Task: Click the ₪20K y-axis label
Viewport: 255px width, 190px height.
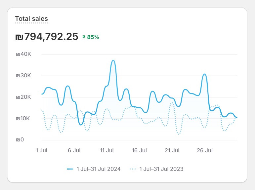Action: (23, 97)
